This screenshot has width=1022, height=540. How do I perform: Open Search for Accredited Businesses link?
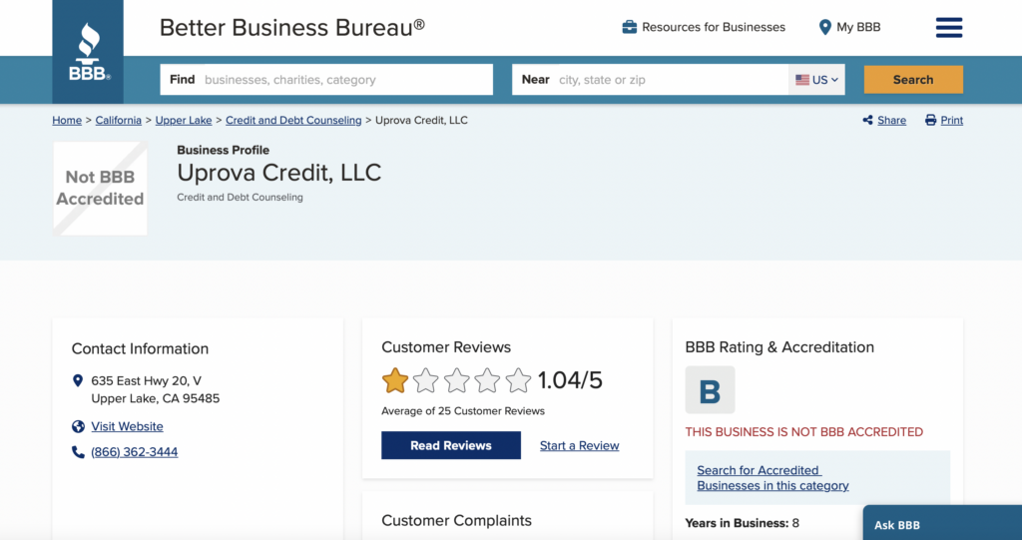772,478
